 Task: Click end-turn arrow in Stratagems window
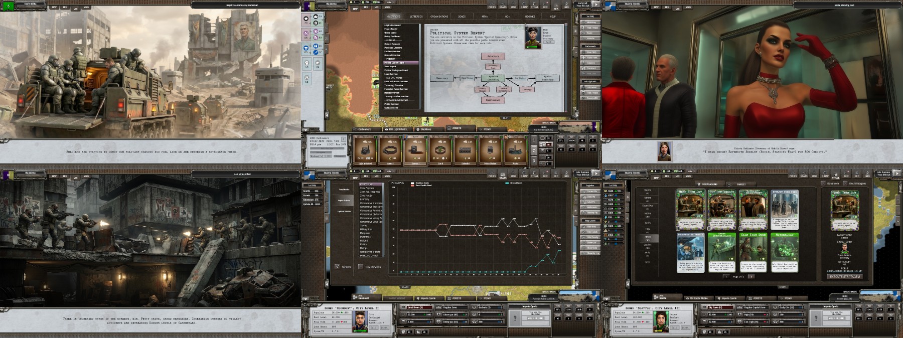pos(897,174)
